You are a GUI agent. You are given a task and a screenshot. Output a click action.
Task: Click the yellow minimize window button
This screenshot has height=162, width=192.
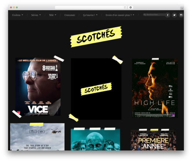pyautogui.click(x=14, y=7)
